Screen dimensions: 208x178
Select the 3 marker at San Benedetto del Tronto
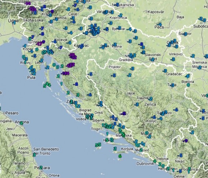click(34, 155)
